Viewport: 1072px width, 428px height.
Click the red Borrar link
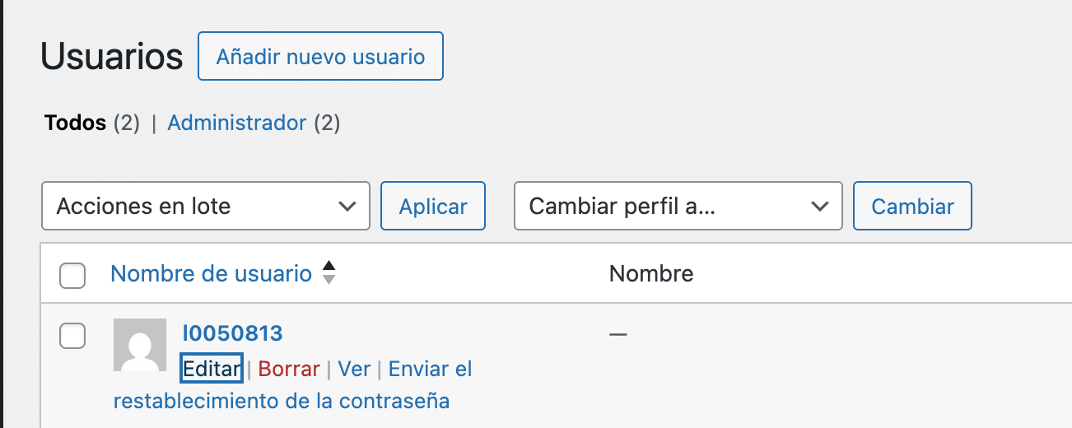[x=289, y=369]
